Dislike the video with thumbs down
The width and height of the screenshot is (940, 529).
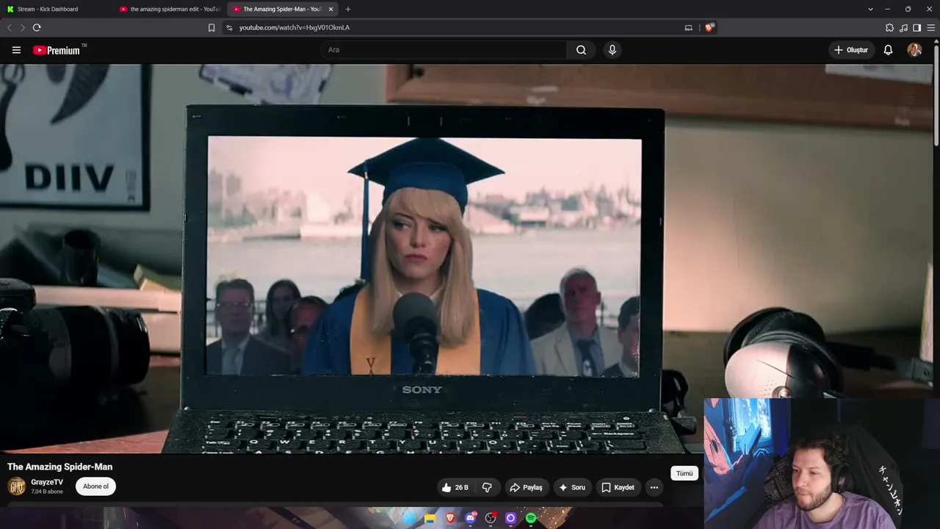(x=487, y=487)
